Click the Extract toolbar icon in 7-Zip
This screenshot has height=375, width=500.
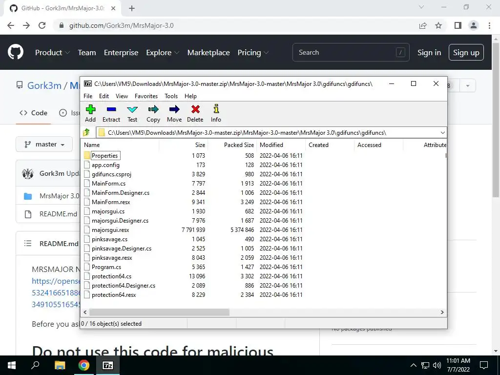pyautogui.click(x=111, y=113)
